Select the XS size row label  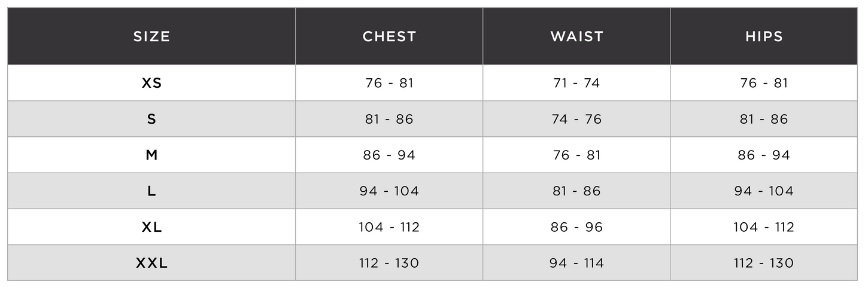[x=151, y=83]
